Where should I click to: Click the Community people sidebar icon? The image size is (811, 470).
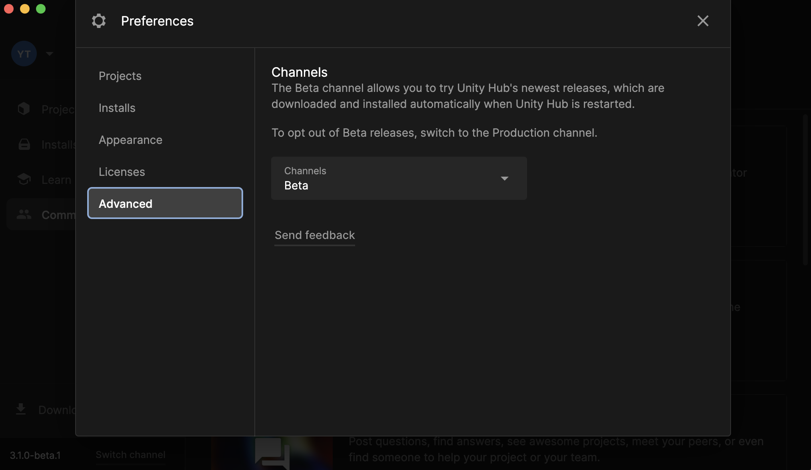pyautogui.click(x=24, y=215)
